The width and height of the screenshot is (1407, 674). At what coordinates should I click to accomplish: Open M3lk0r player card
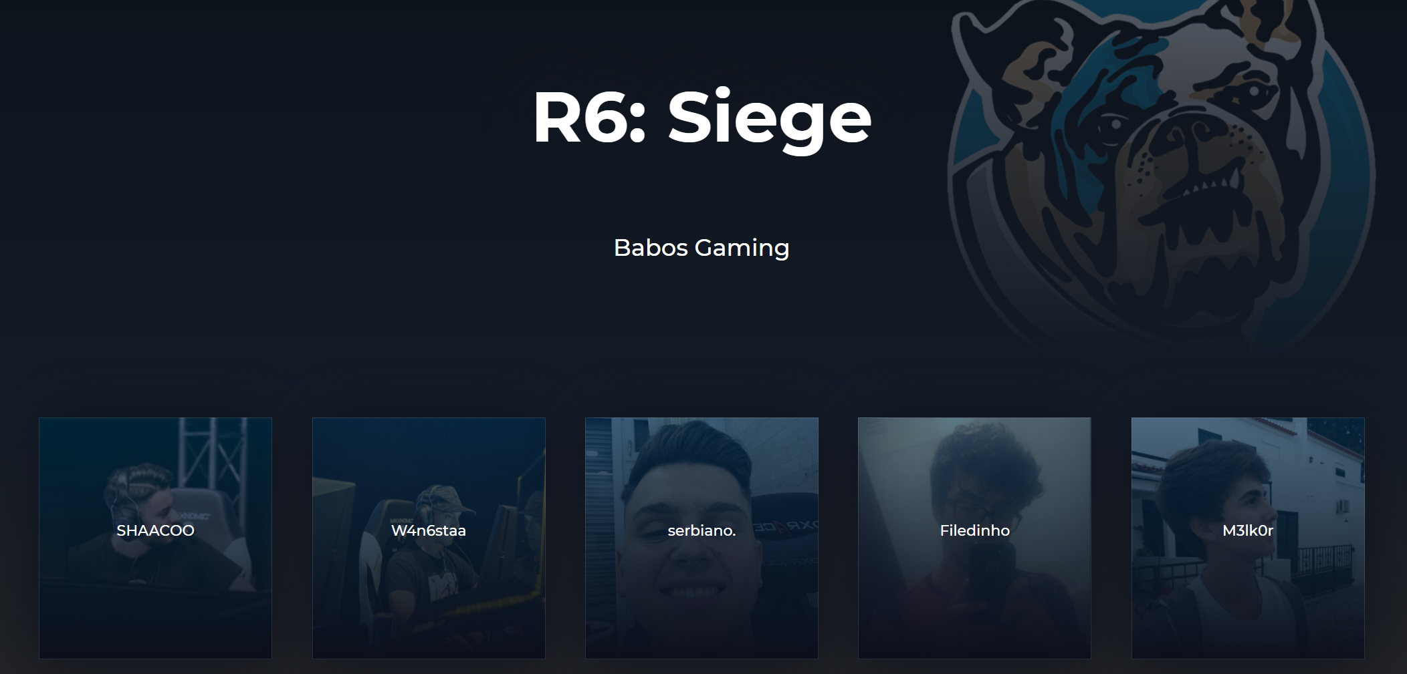tap(1248, 538)
